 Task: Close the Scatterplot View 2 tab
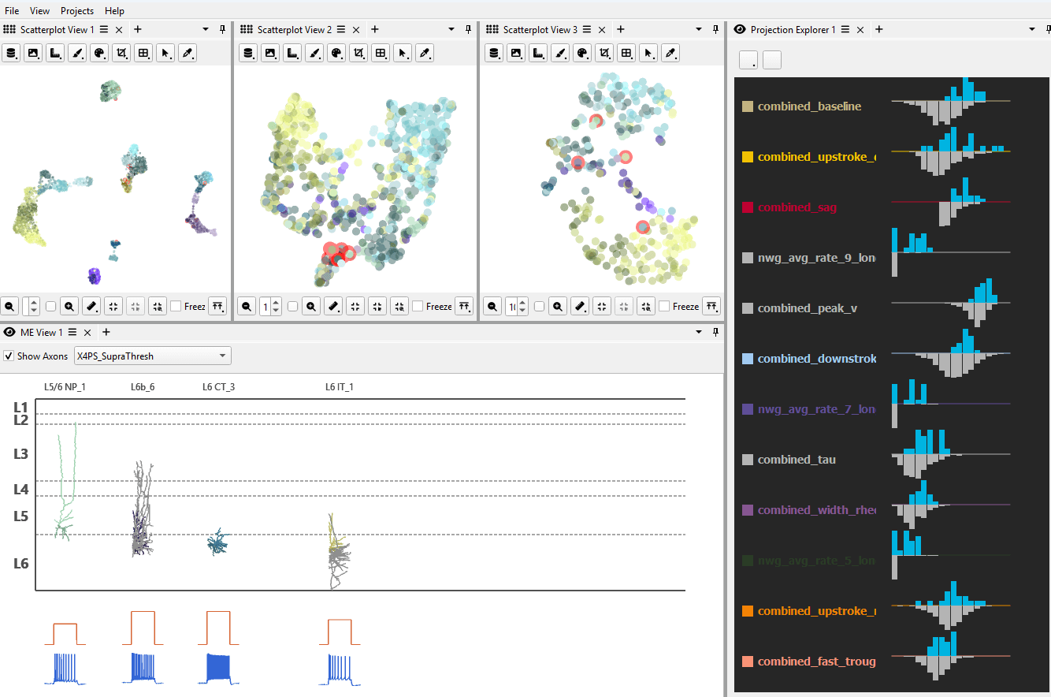356,29
